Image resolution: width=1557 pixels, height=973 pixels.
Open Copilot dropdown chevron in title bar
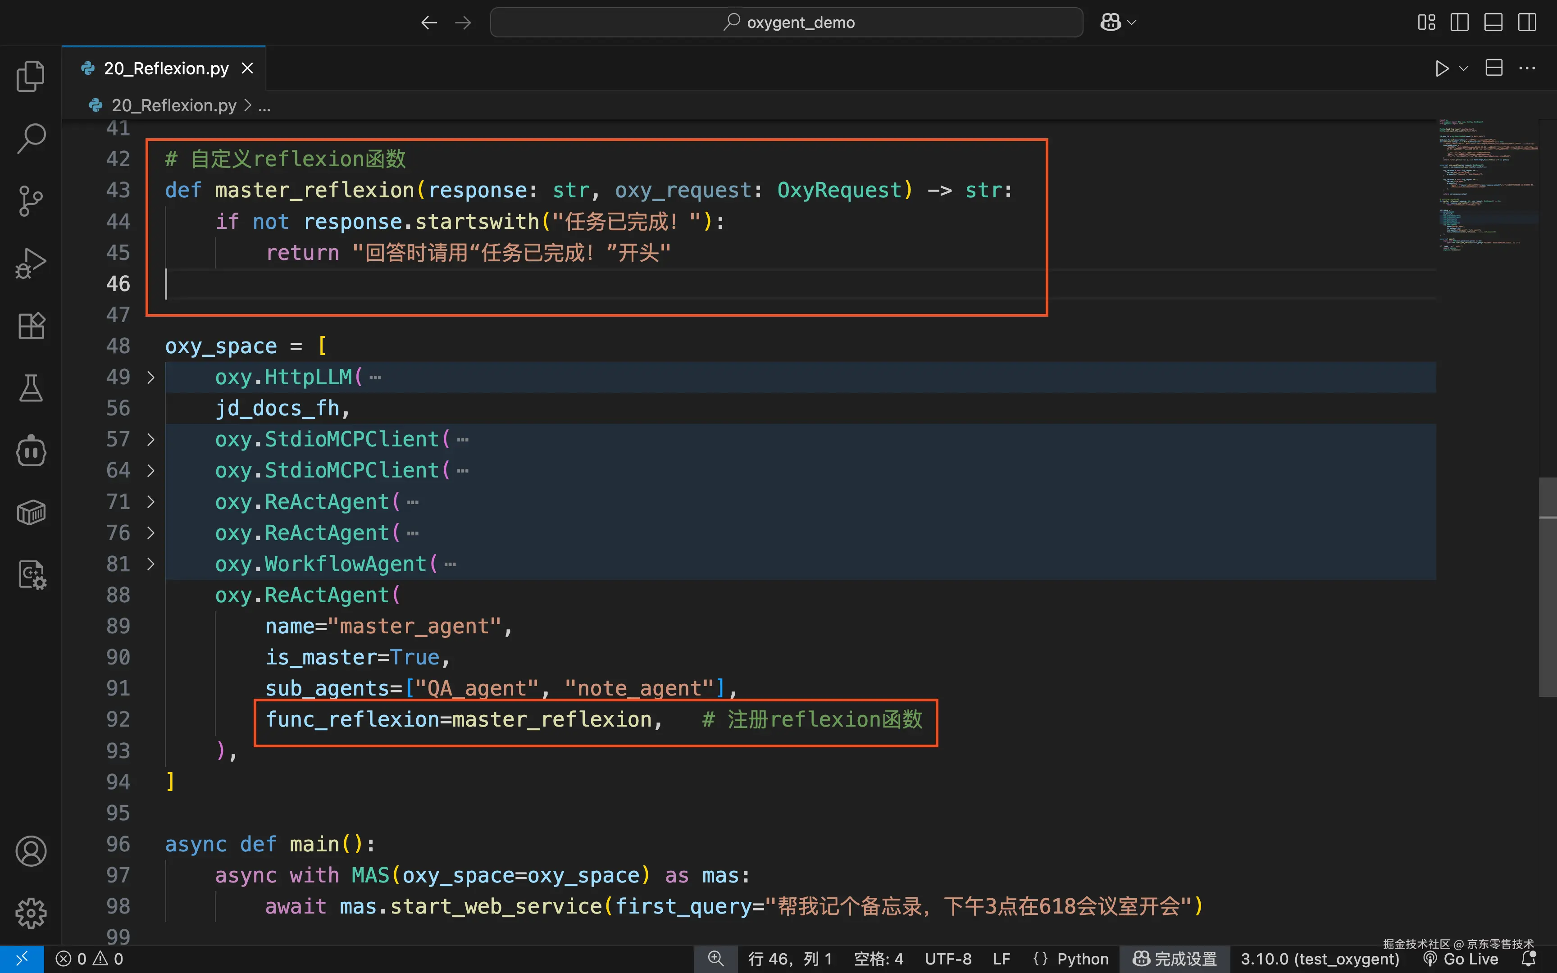click(1132, 23)
